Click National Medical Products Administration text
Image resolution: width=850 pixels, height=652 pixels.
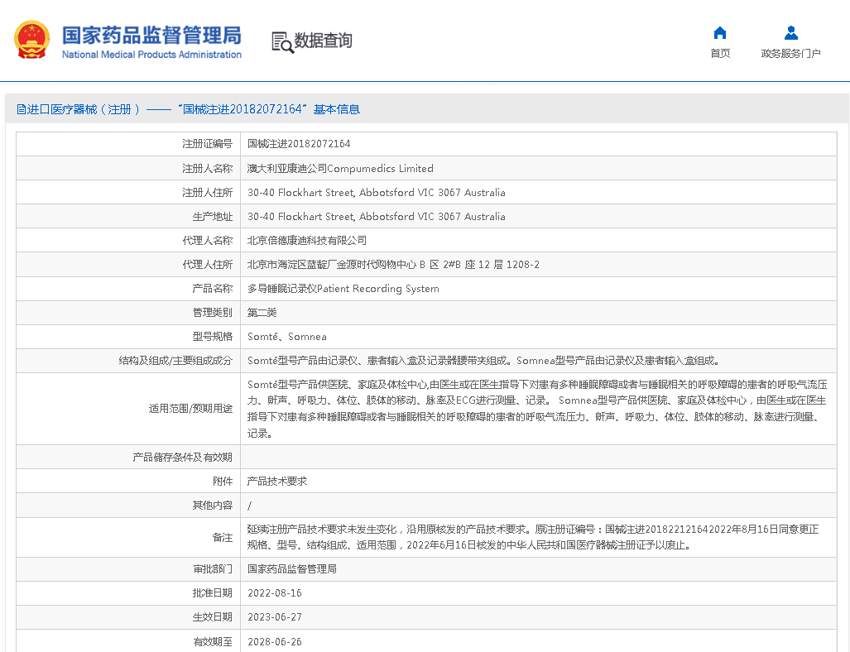point(151,55)
